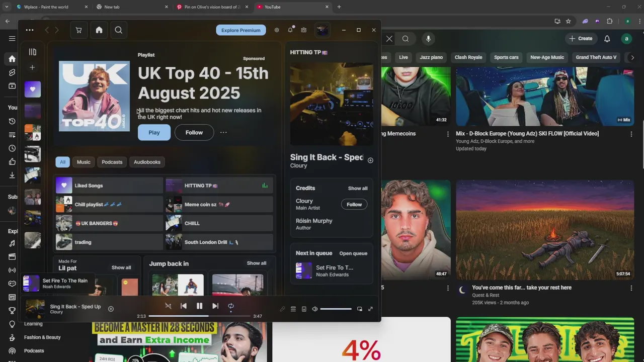Open HITTING TP playlist tile

[219, 186]
